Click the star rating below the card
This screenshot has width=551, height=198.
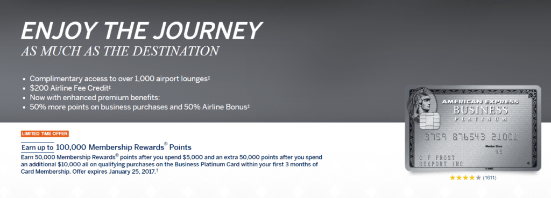(465, 178)
